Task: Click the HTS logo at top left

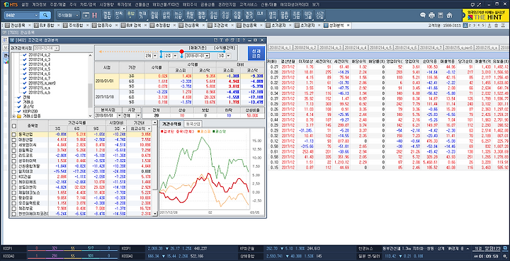Action: tap(11, 4)
